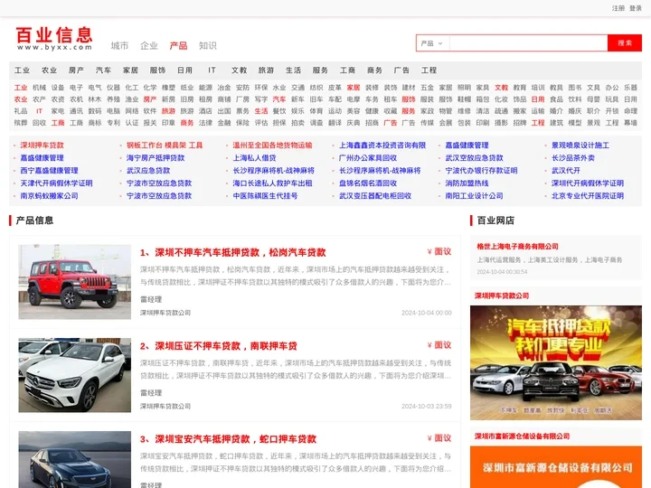The height and width of the screenshot is (488, 651).
Task: Open the 产品 search type dropdown
Action: (x=432, y=43)
